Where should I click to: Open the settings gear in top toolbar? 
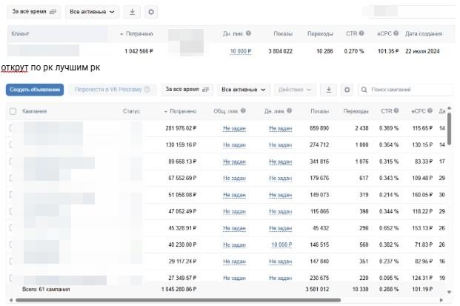click(151, 12)
